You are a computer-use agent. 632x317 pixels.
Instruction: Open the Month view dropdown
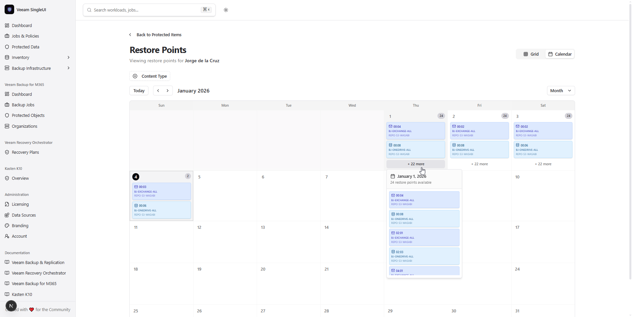pos(561,91)
